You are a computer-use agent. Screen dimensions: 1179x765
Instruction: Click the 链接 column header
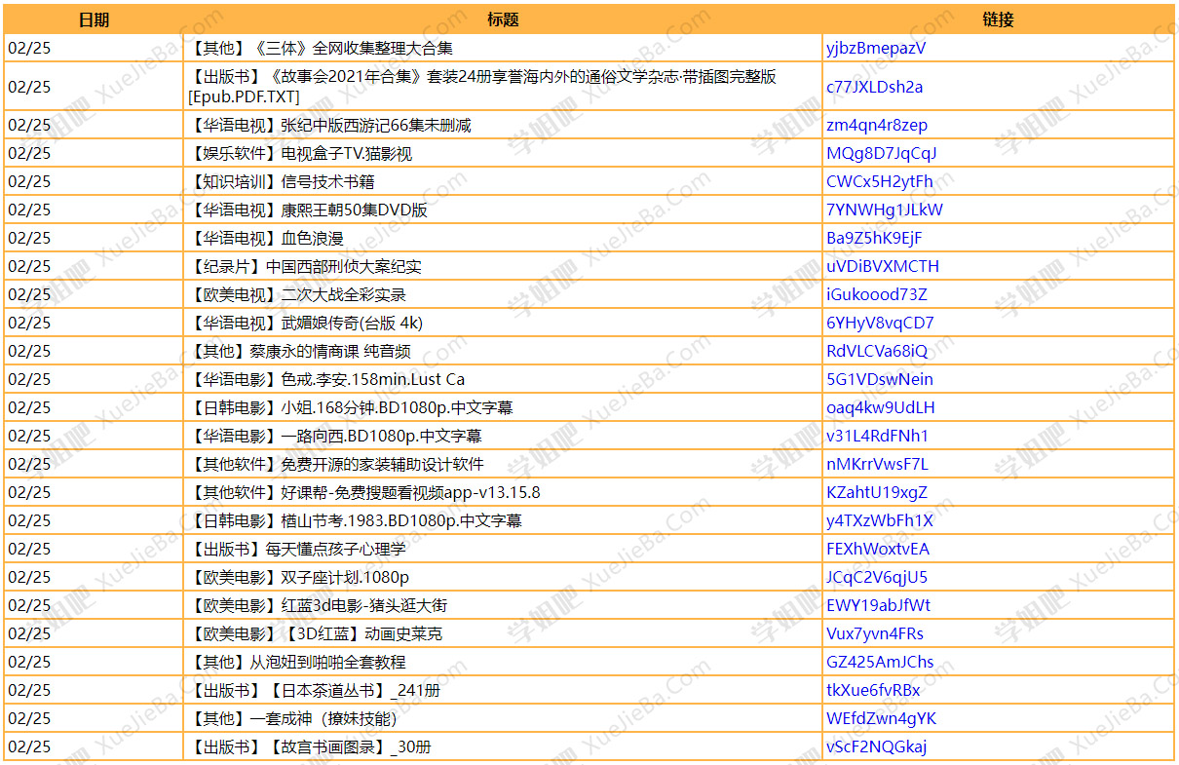click(999, 19)
